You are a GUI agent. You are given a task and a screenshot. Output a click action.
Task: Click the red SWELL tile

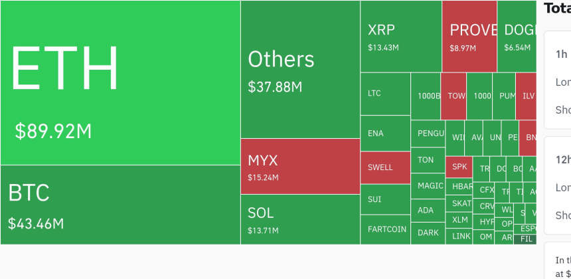(385, 167)
